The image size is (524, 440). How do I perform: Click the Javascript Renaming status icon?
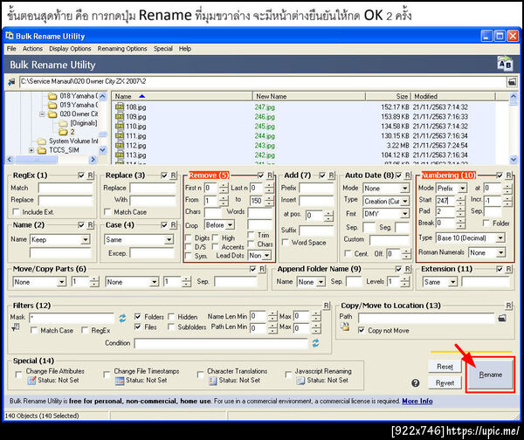point(300,381)
